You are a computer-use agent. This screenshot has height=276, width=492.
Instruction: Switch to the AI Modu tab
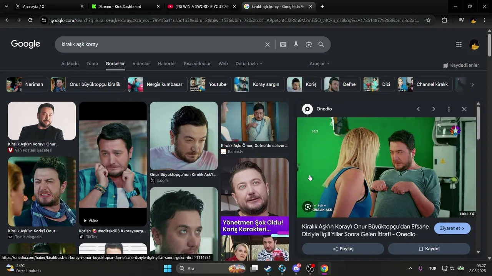click(70, 64)
